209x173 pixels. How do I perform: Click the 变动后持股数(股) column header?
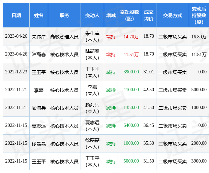click(x=199, y=15)
